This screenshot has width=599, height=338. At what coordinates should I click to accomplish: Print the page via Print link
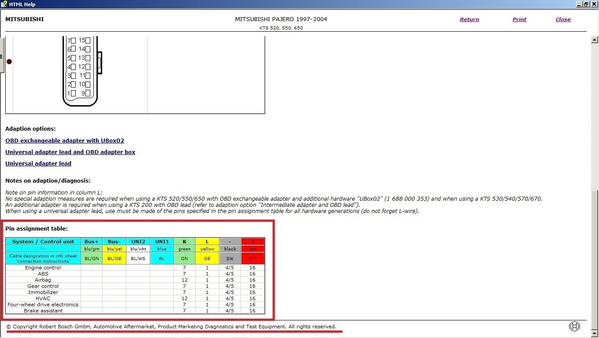(519, 19)
